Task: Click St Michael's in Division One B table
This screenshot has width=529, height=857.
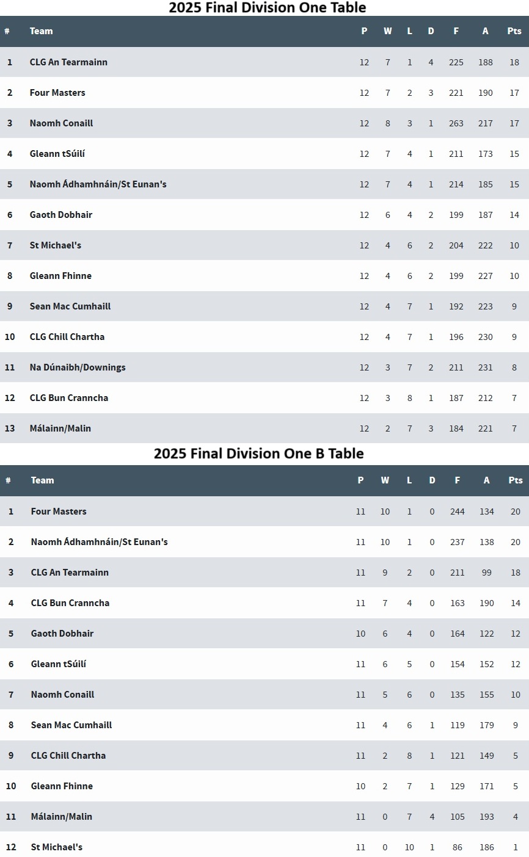Action: point(57,847)
